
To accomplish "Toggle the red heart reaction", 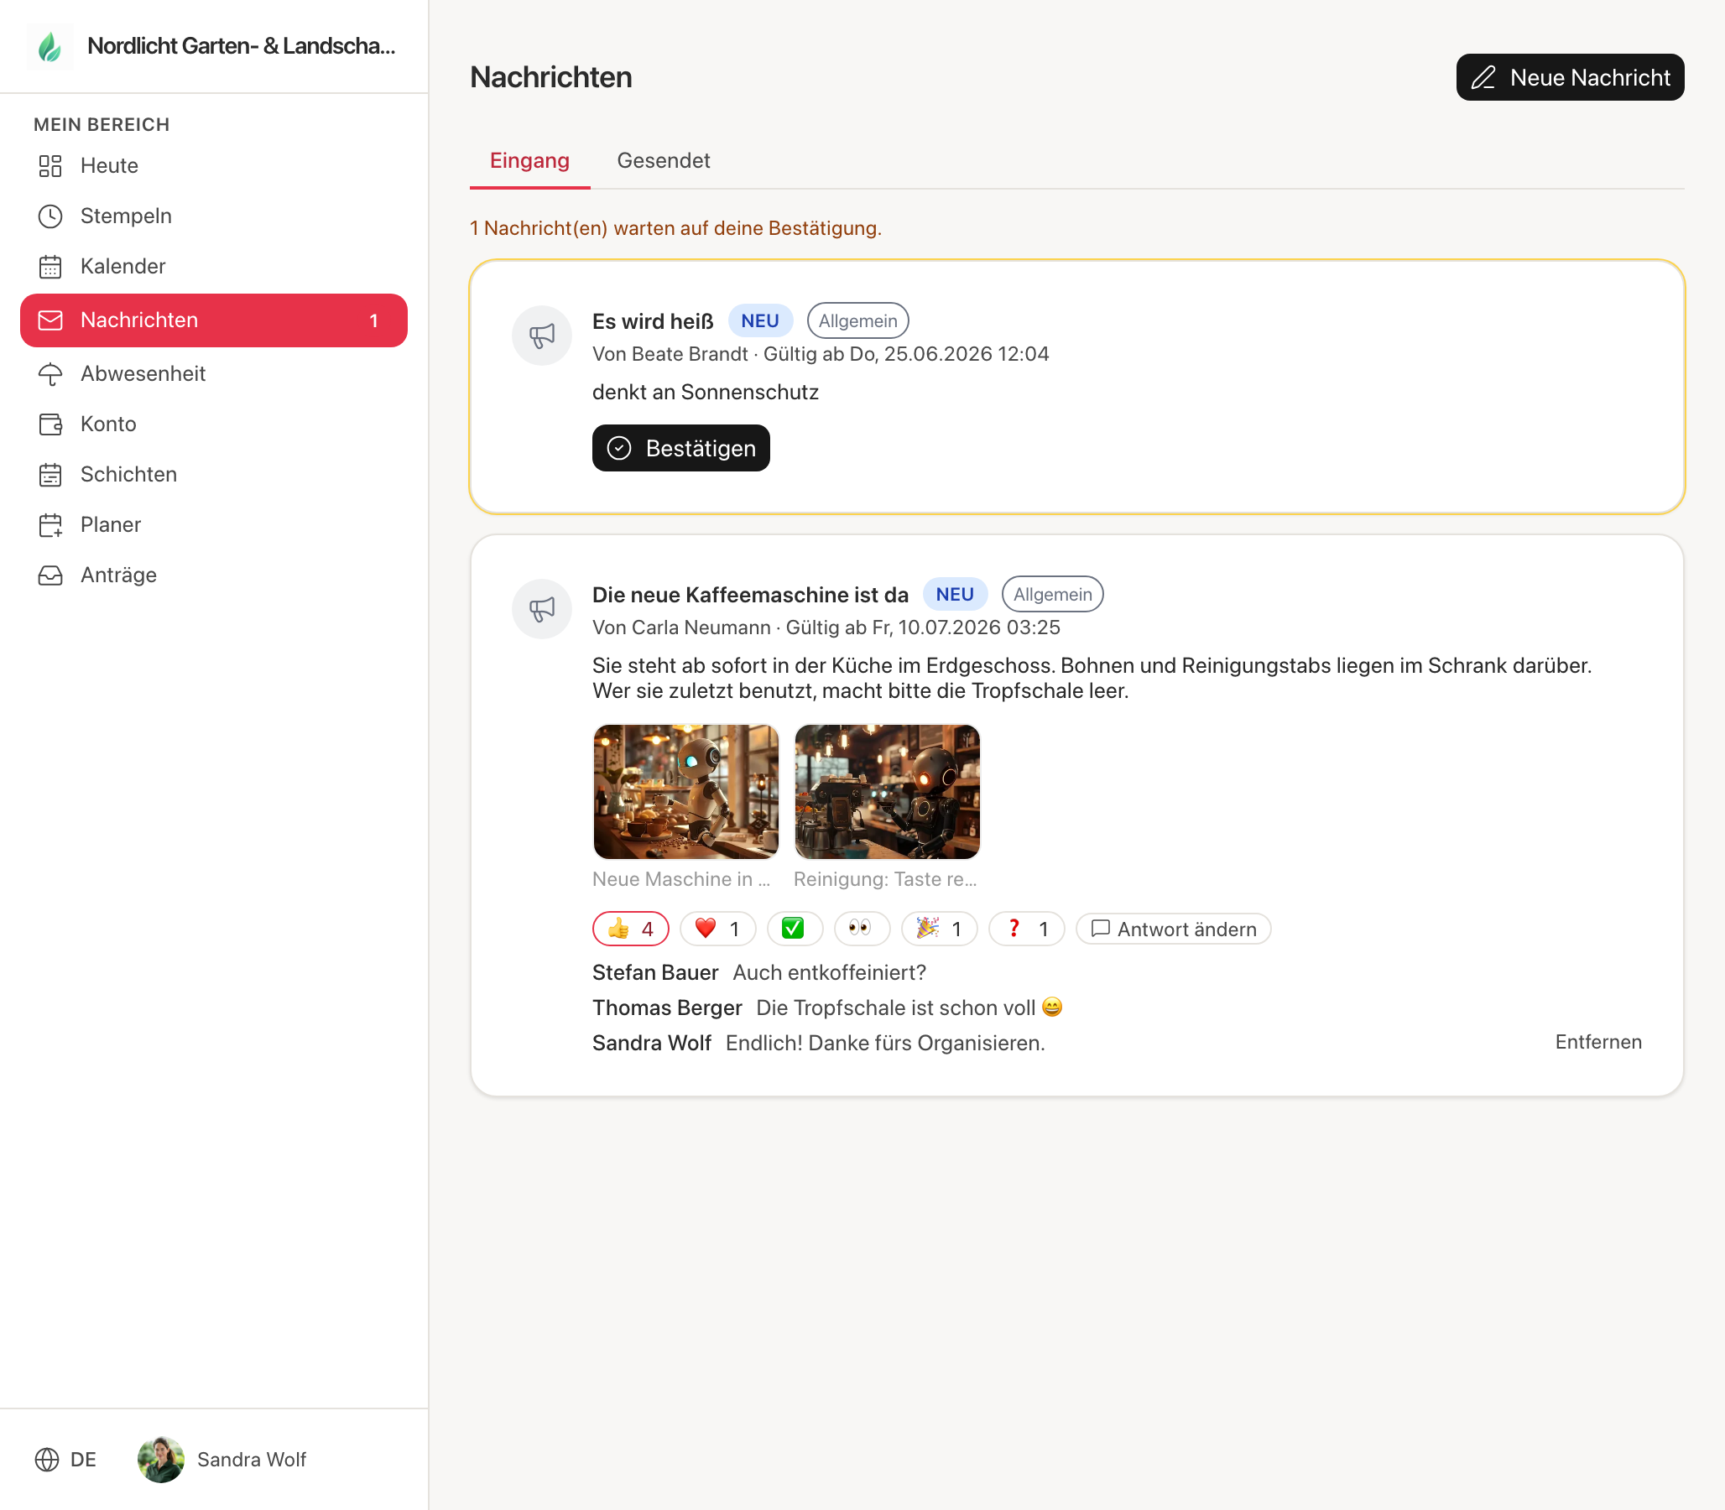I will pyautogui.click(x=717, y=929).
